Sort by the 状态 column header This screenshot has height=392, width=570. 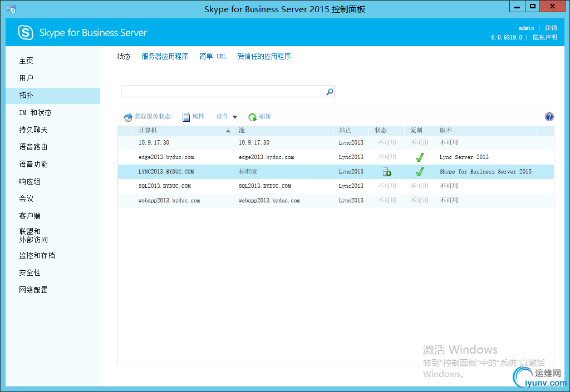tap(386, 130)
